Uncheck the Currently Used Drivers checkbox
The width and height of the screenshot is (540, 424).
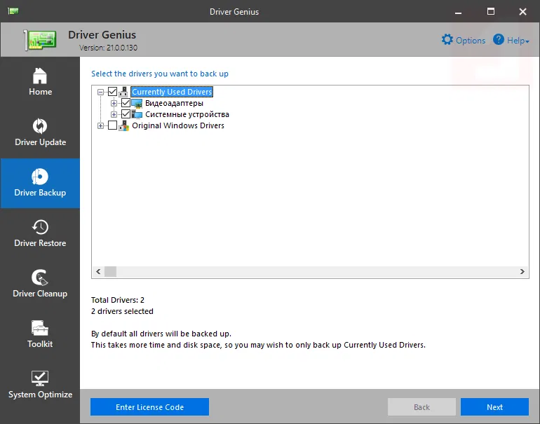pos(112,92)
